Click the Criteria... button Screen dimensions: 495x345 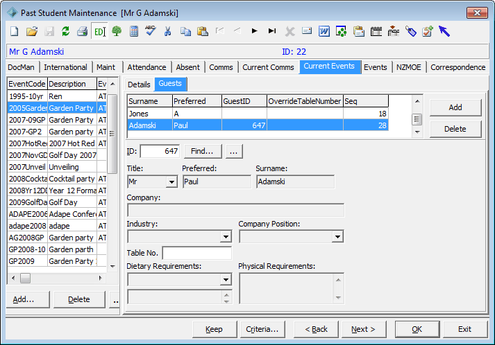[x=262, y=329]
